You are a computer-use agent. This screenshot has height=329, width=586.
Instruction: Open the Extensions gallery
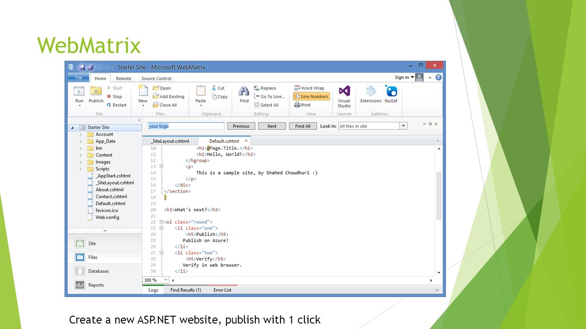371,95
